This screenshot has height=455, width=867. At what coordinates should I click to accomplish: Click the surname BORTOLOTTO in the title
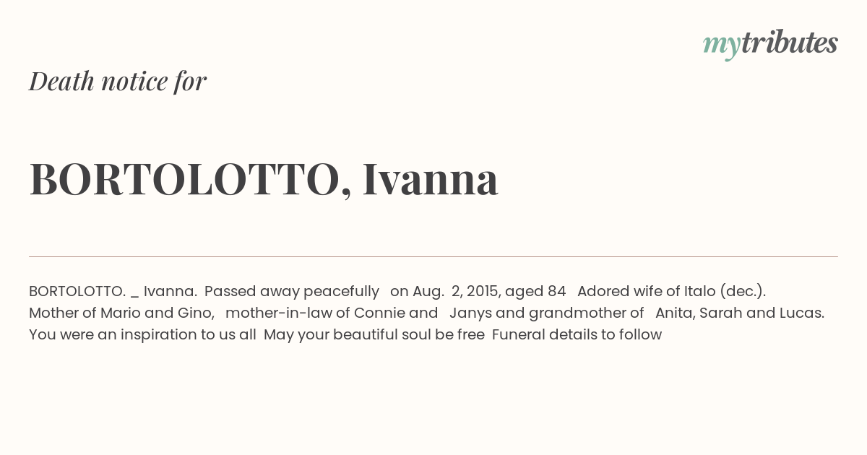pos(185,180)
